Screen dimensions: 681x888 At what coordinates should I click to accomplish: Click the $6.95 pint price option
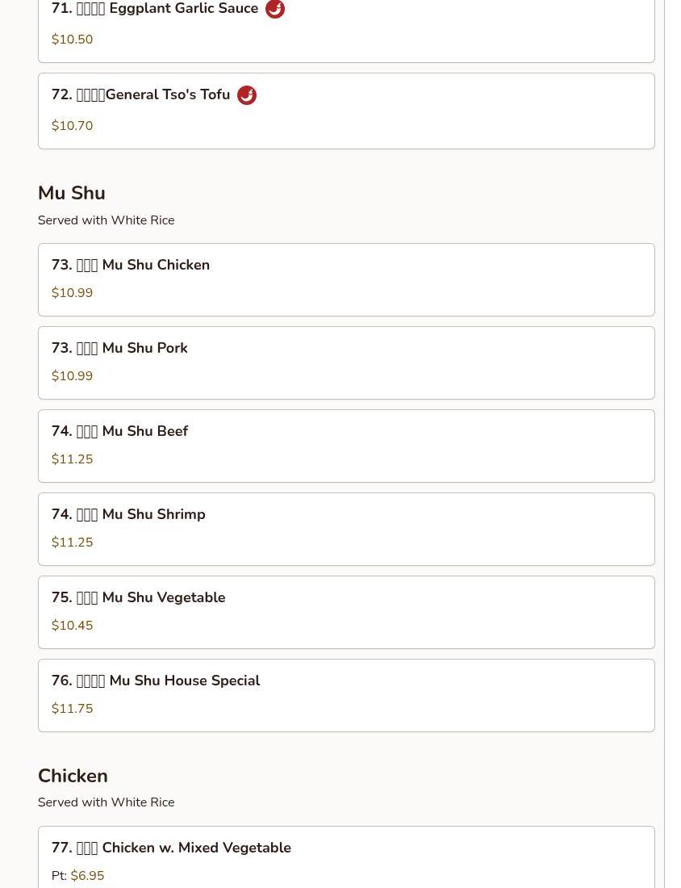[x=87, y=876]
